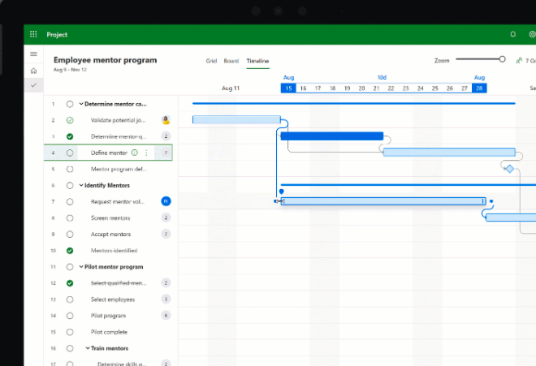Open assignee count badge for Select employees
536x366 pixels.
pyautogui.click(x=166, y=299)
